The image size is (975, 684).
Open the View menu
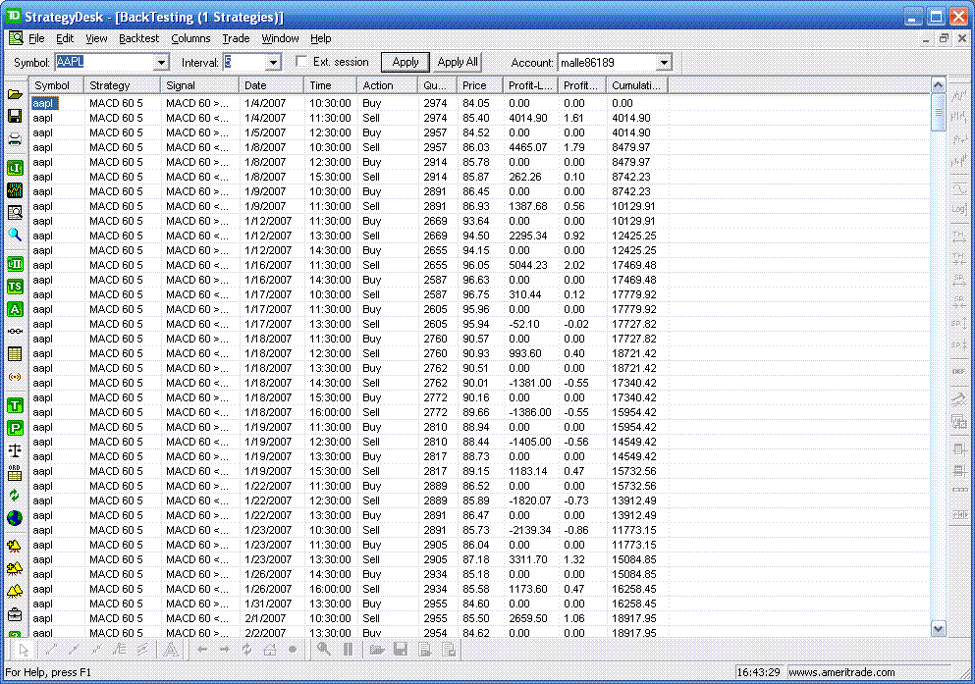96,38
